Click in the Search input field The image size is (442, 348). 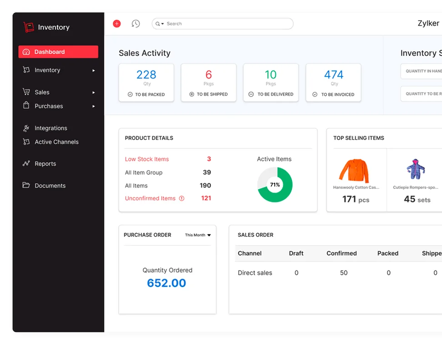[x=222, y=24]
